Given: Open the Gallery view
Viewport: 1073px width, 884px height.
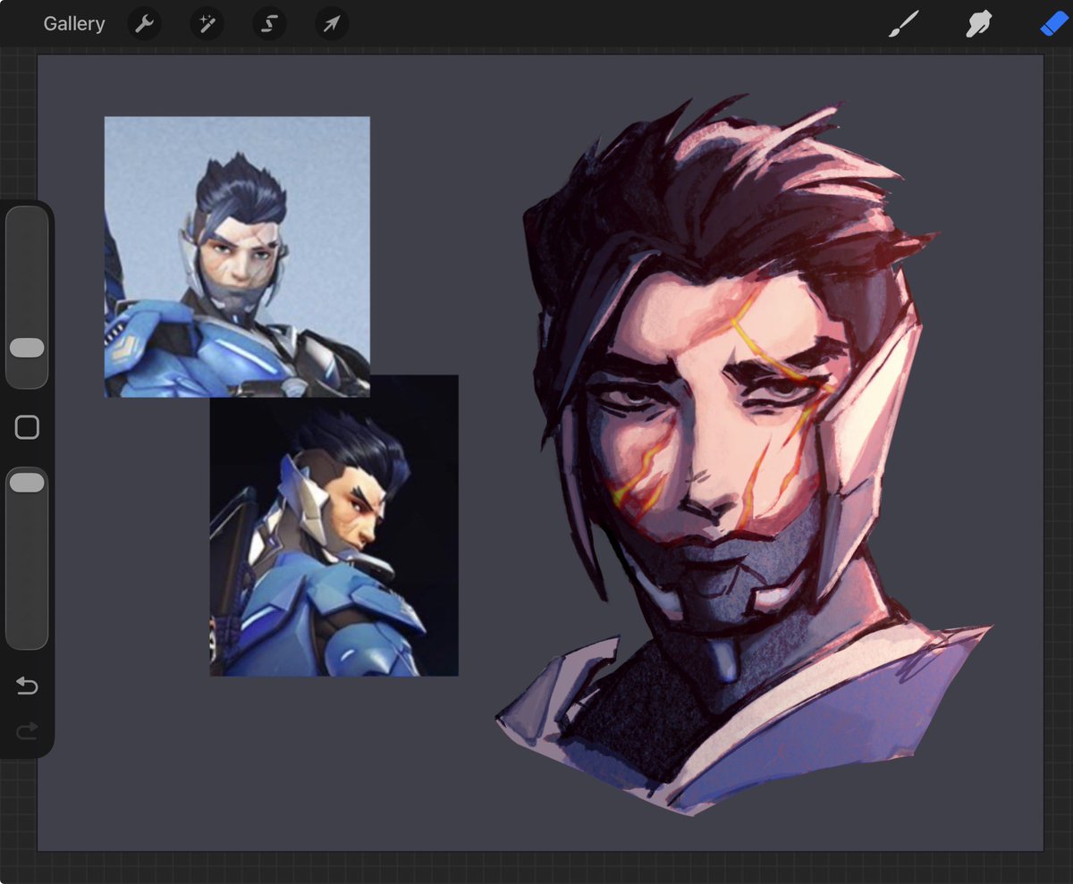Looking at the screenshot, I should (74, 24).
